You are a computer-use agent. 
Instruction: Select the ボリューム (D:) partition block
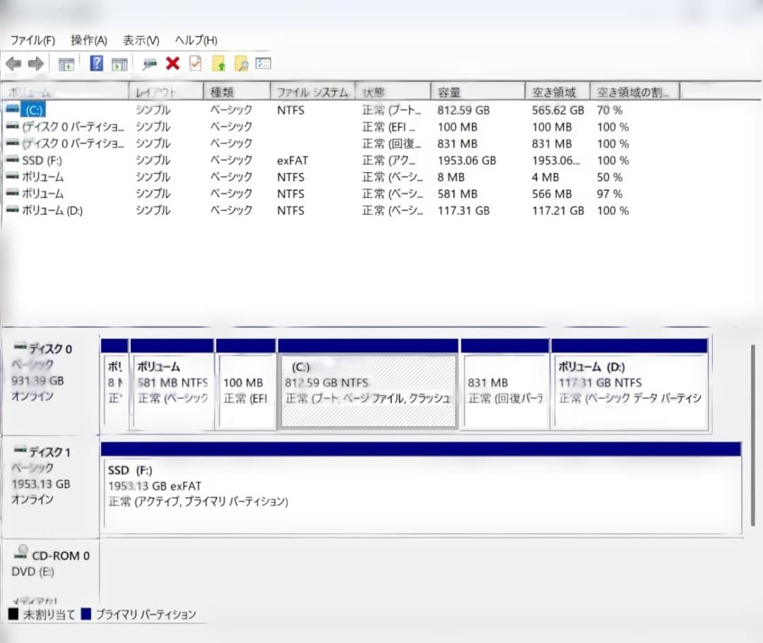pos(629,389)
